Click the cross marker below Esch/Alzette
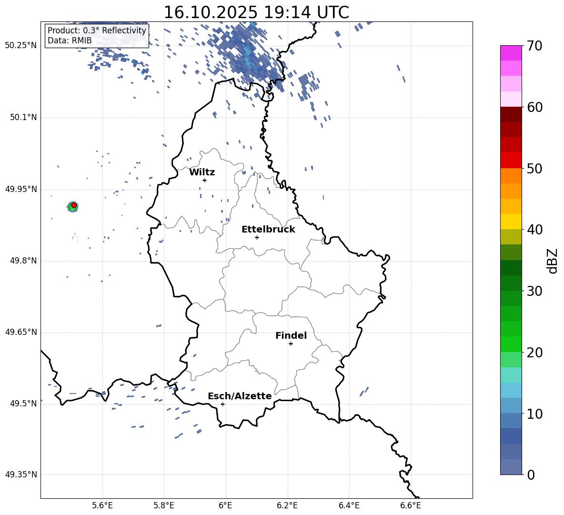Screen dimensions: 564x515 point(222,404)
